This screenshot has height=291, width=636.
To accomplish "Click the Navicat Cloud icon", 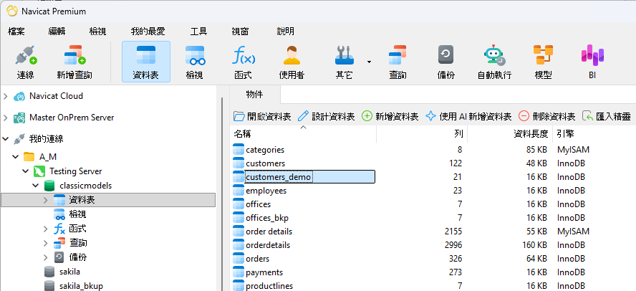I will point(19,96).
